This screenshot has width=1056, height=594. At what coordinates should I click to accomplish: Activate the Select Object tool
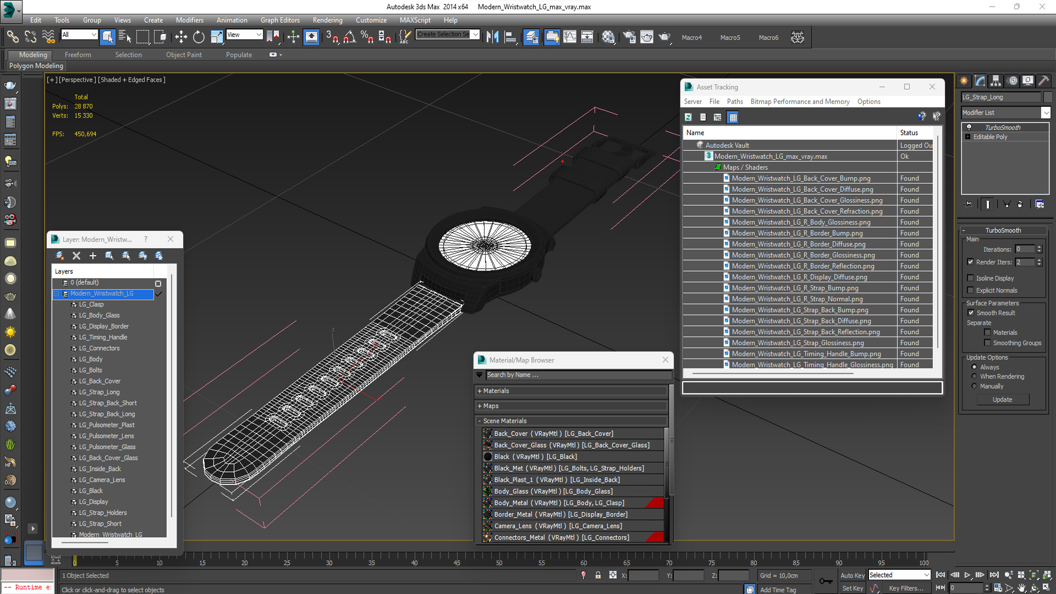[x=107, y=37]
